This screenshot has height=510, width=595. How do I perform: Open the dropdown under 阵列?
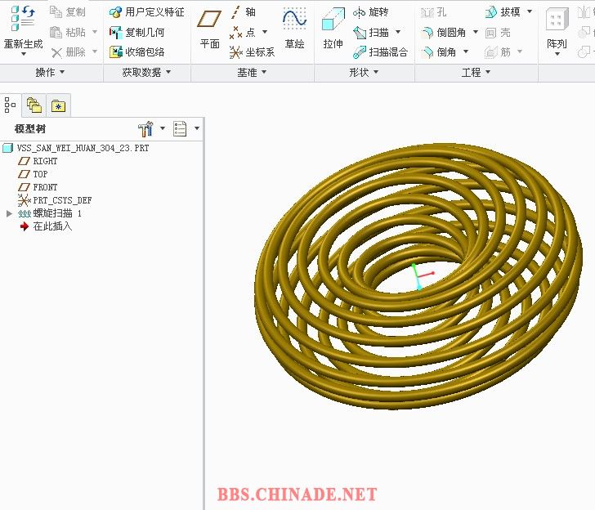557,54
